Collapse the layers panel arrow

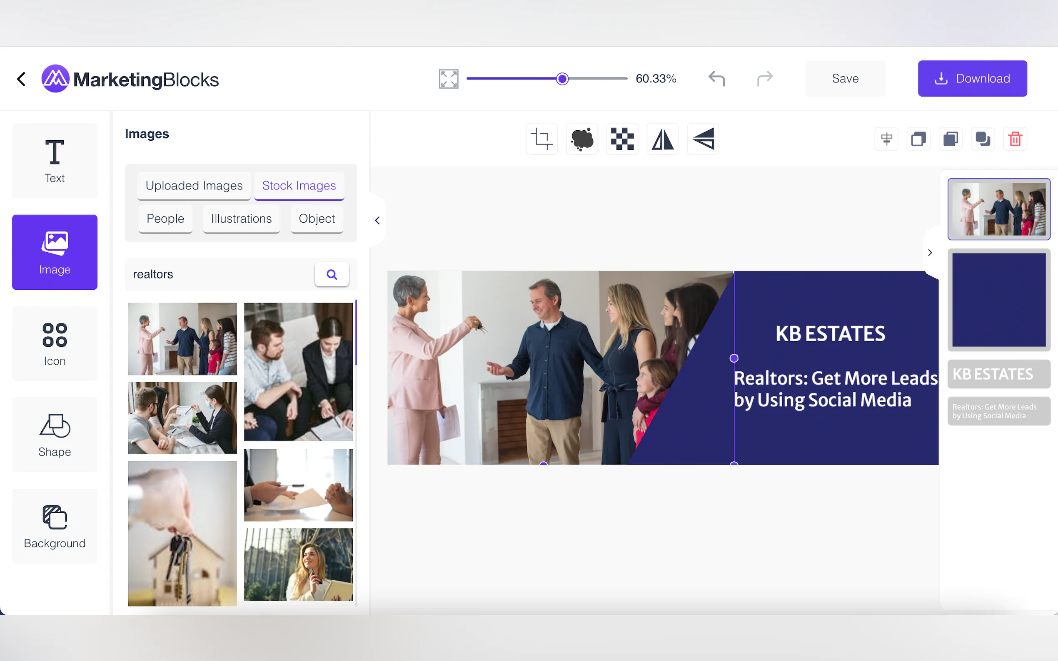(930, 253)
